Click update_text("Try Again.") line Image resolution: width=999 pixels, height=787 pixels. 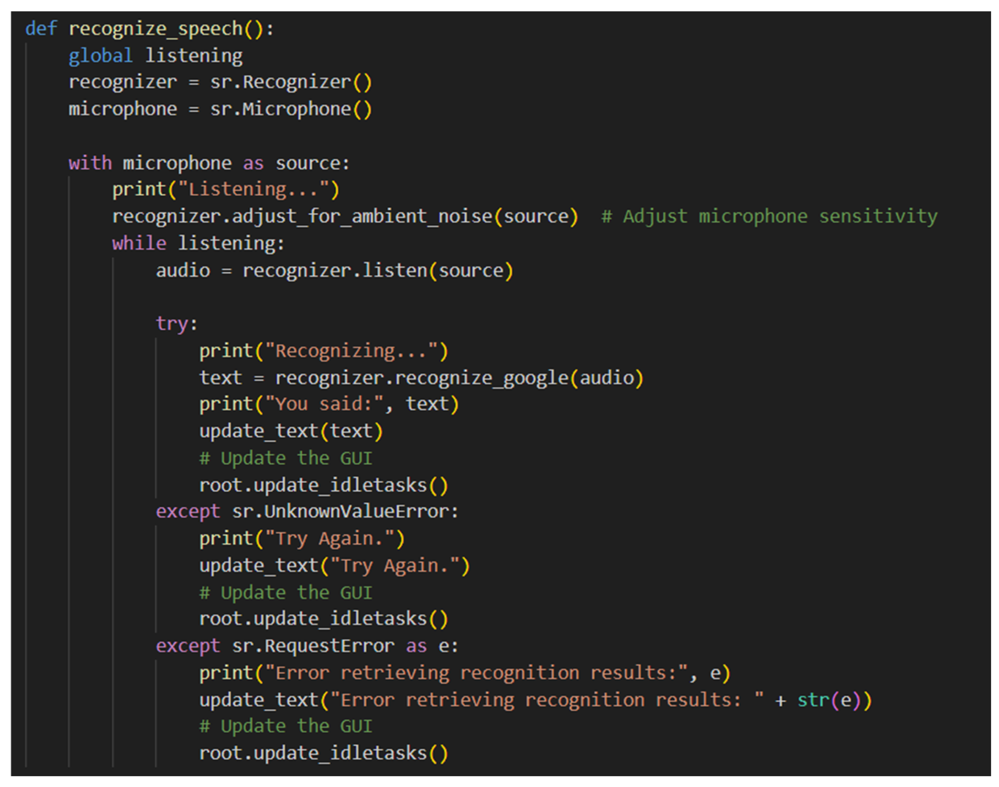[334, 566]
